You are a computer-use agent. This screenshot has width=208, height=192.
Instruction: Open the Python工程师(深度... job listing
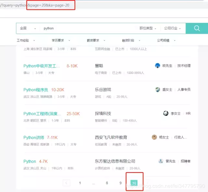point(42,114)
